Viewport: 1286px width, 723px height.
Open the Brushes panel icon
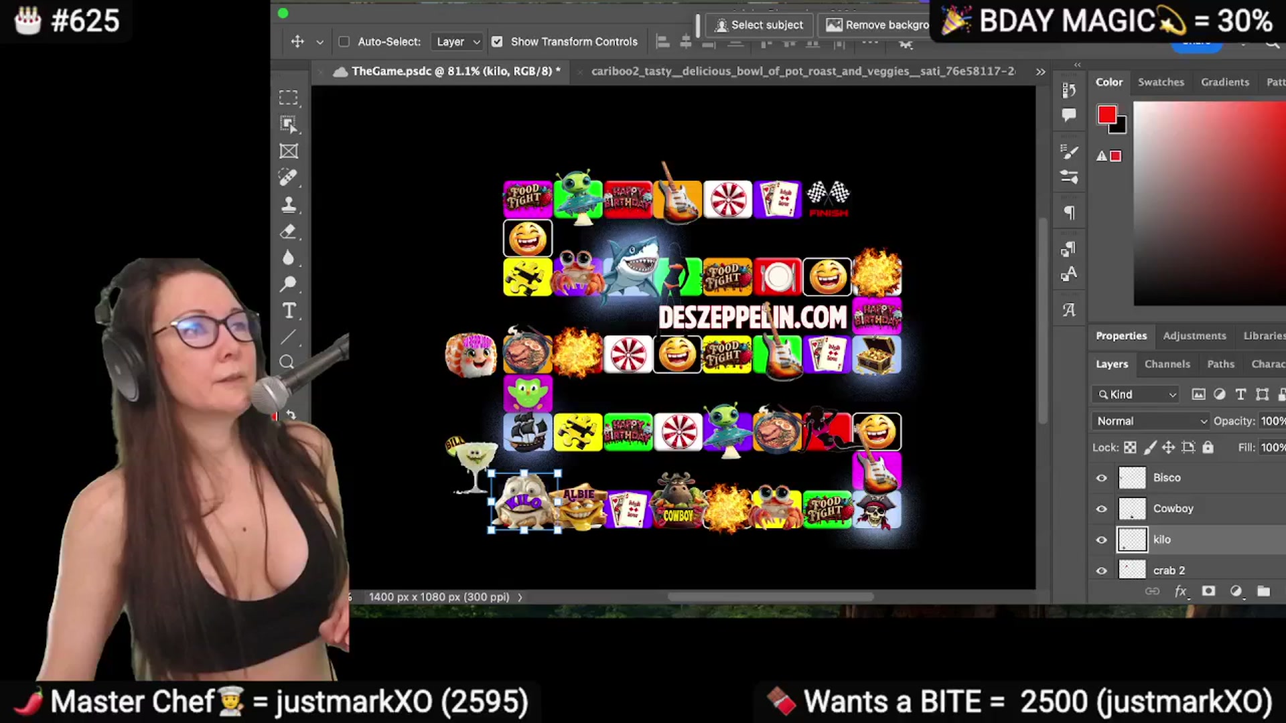(1070, 152)
